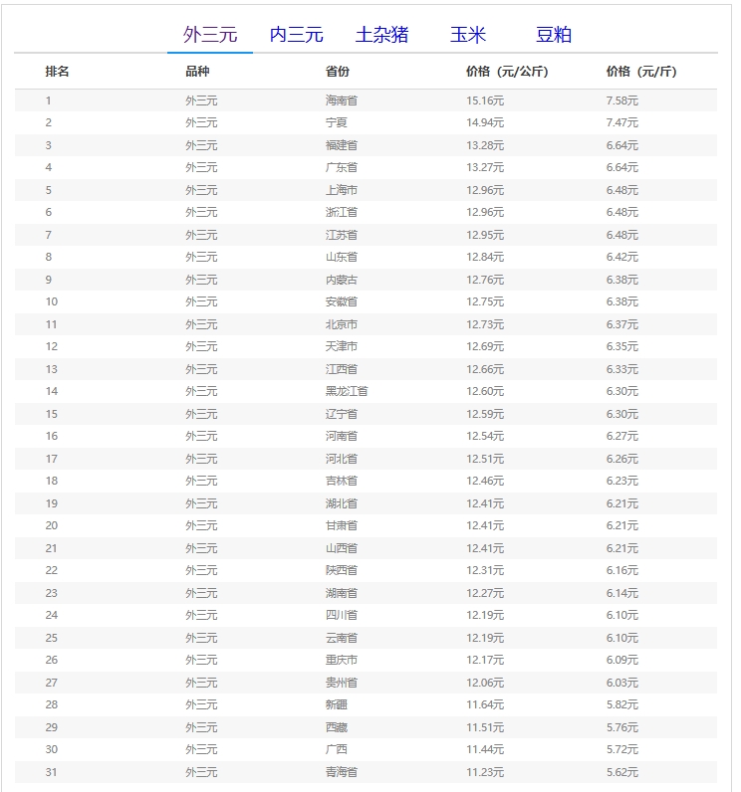Click the 12.31元 price cell

click(485, 570)
